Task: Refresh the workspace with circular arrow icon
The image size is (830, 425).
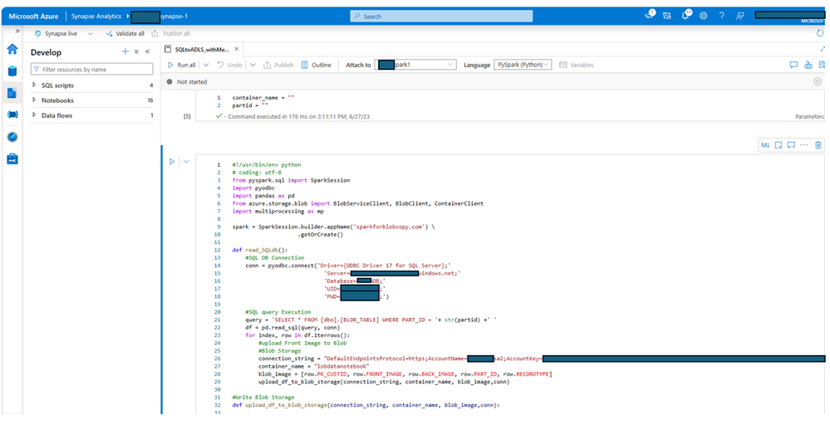Action: 820,33
